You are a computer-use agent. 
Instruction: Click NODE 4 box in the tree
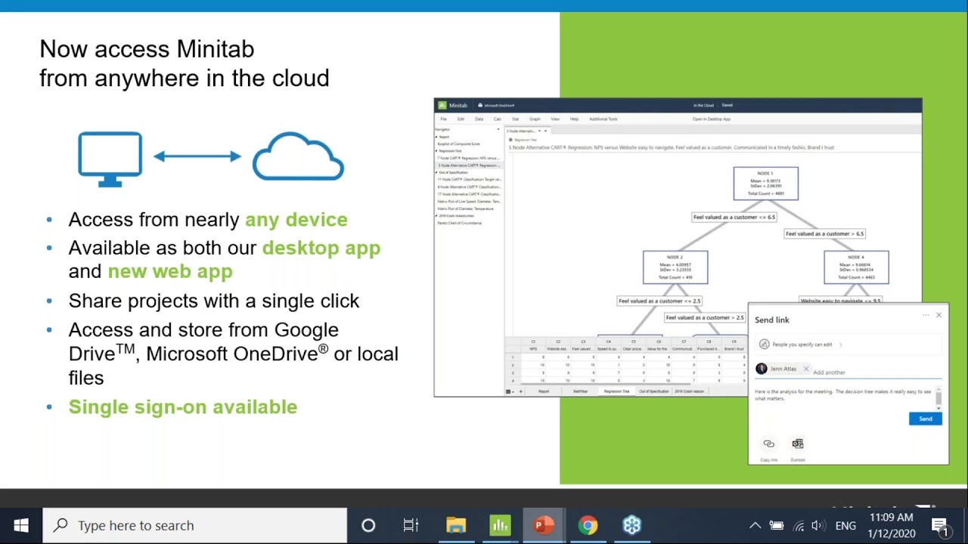[856, 267]
